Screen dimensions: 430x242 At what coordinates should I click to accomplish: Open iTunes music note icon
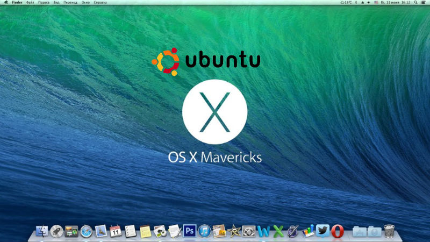tap(204, 231)
